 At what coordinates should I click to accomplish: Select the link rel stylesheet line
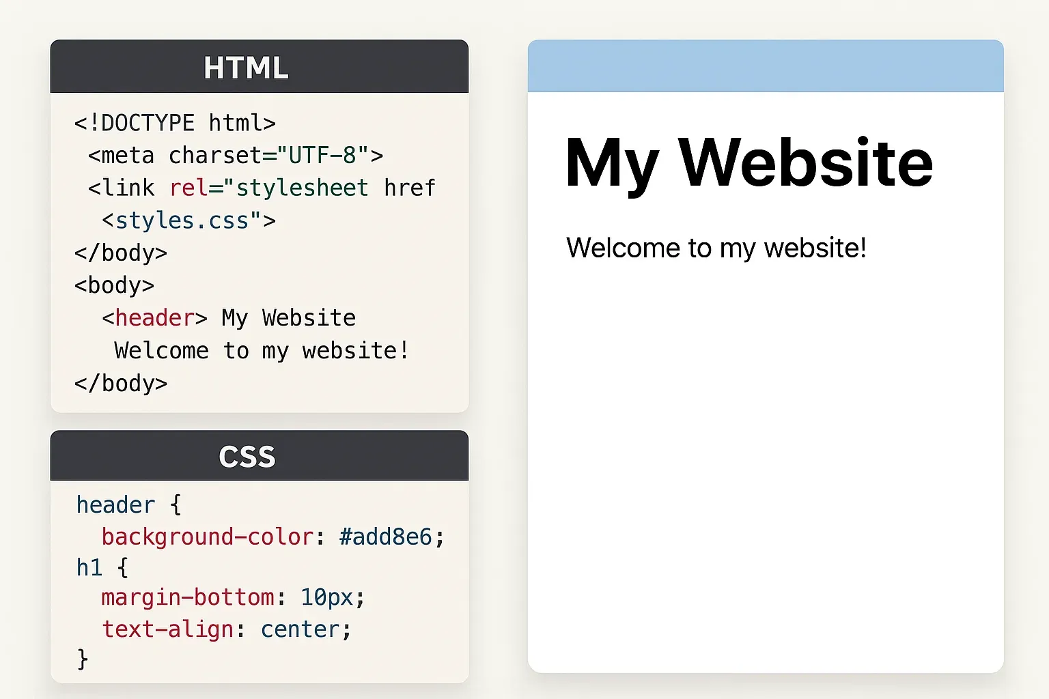click(261, 188)
